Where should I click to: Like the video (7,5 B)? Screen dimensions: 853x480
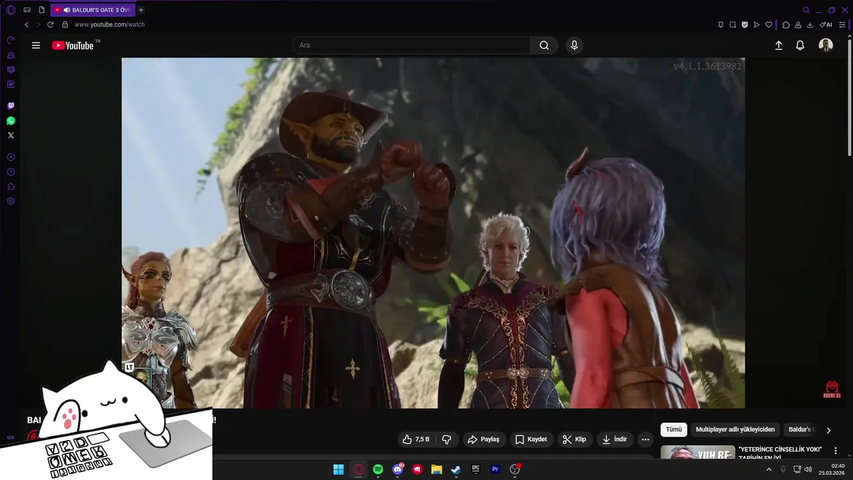coord(416,439)
